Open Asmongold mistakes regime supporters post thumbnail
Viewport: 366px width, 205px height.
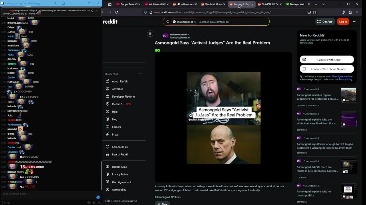pos(349,95)
